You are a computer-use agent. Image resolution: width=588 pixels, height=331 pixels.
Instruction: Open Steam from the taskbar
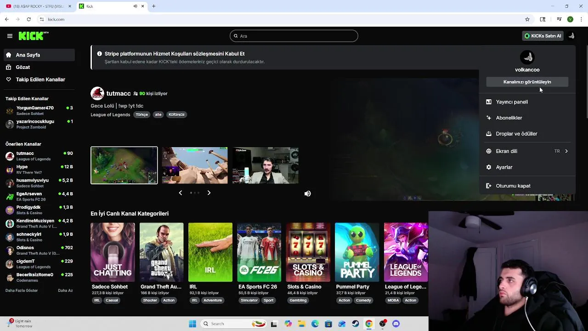(355, 324)
